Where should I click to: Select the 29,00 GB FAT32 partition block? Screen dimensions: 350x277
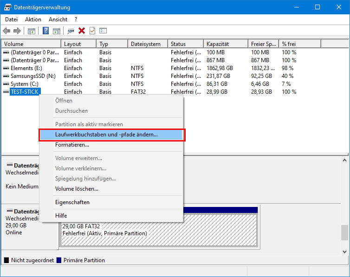159,230
